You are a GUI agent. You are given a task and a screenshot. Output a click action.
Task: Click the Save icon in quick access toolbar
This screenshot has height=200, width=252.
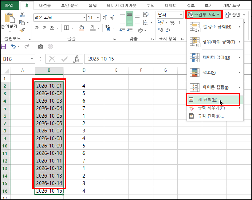3,47
